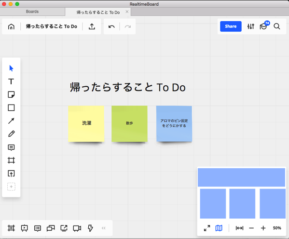Select the Comment tool
The image size is (289, 239).
(x=11, y=147)
